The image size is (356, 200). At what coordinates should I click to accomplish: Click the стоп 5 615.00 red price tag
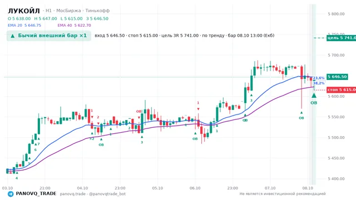coord(341,89)
